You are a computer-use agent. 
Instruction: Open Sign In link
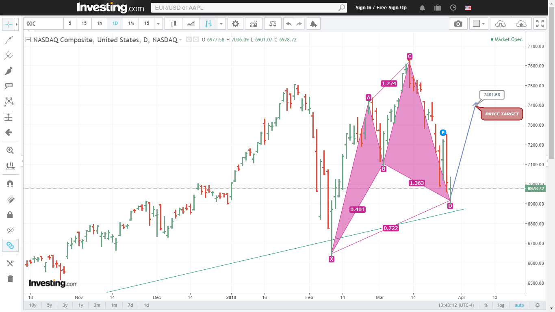363,8
